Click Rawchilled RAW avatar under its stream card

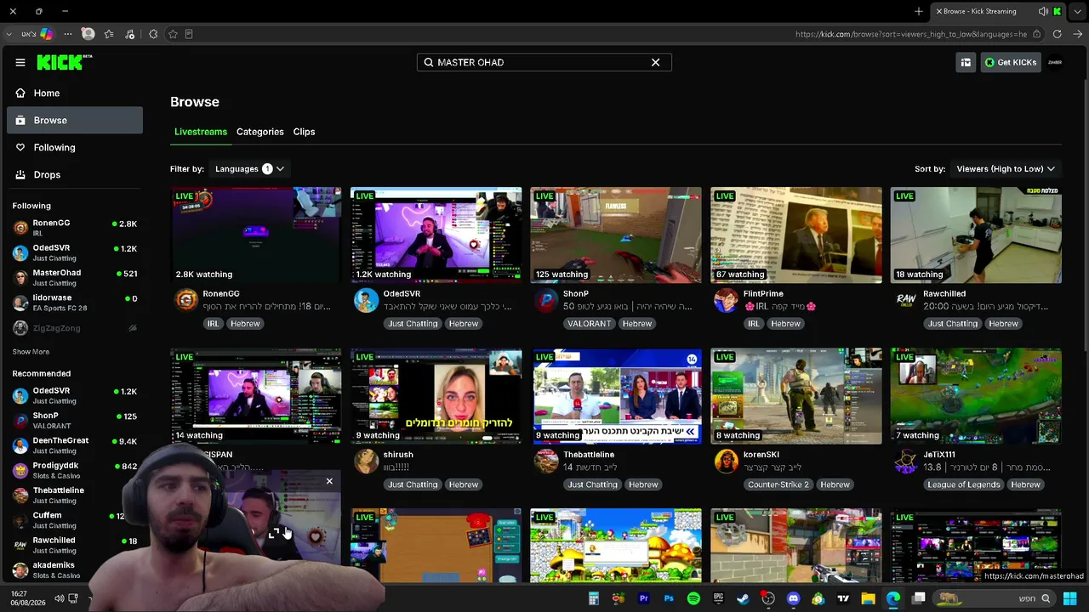click(906, 300)
